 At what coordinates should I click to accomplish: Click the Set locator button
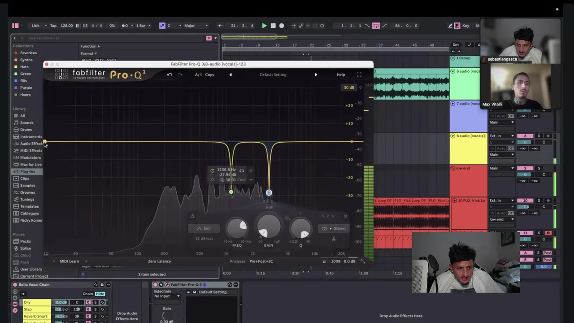point(456,45)
